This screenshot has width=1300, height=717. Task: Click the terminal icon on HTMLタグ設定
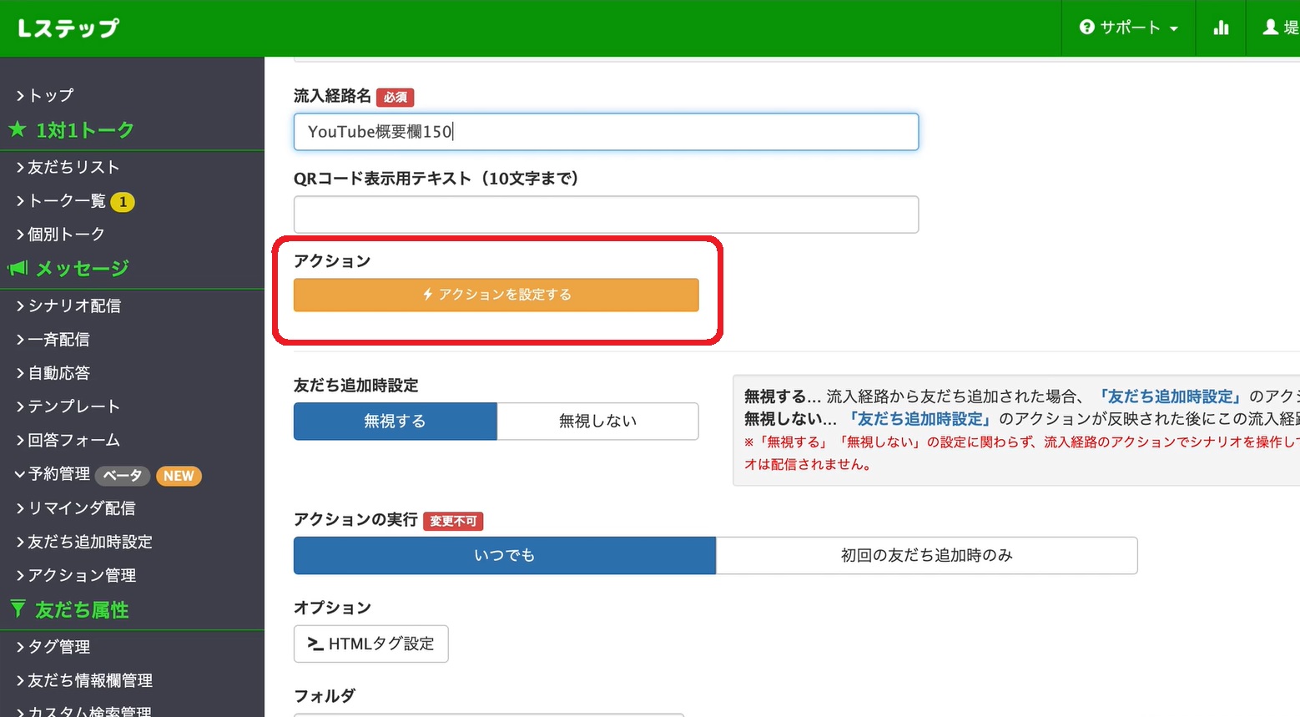315,644
